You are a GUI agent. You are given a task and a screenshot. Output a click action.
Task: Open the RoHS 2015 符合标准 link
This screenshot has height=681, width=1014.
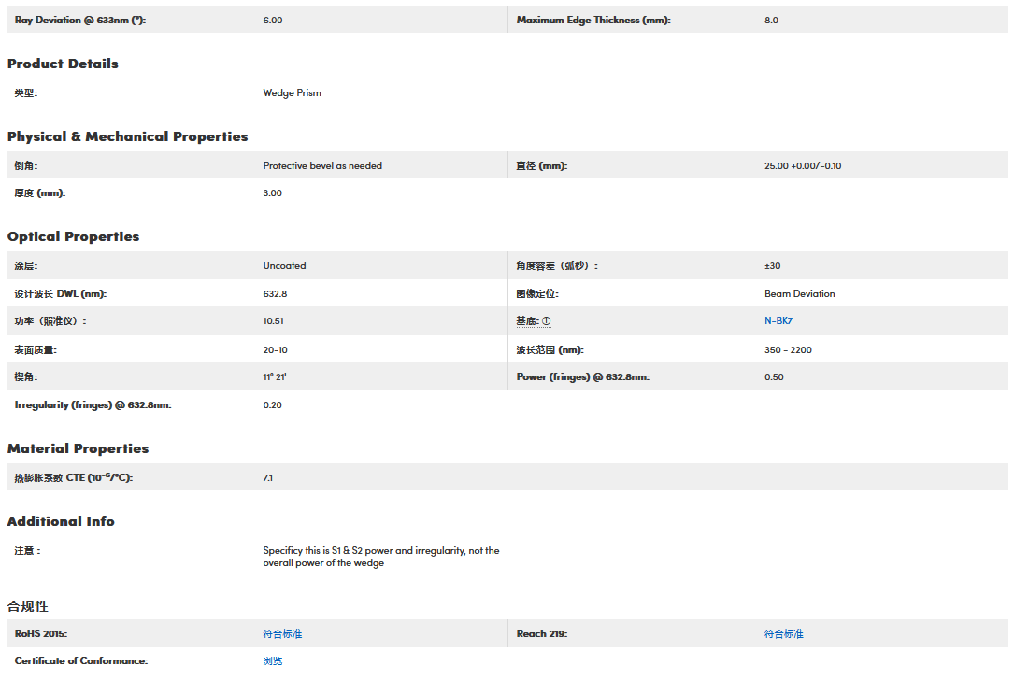282,634
